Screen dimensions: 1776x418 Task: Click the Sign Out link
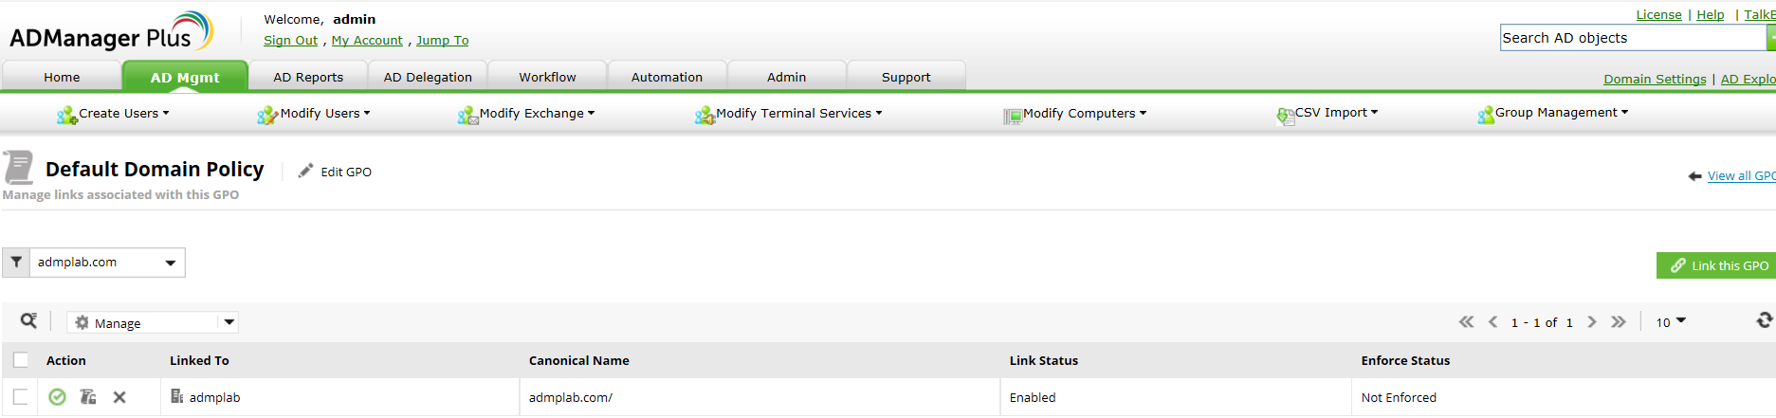(x=290, y=41)
